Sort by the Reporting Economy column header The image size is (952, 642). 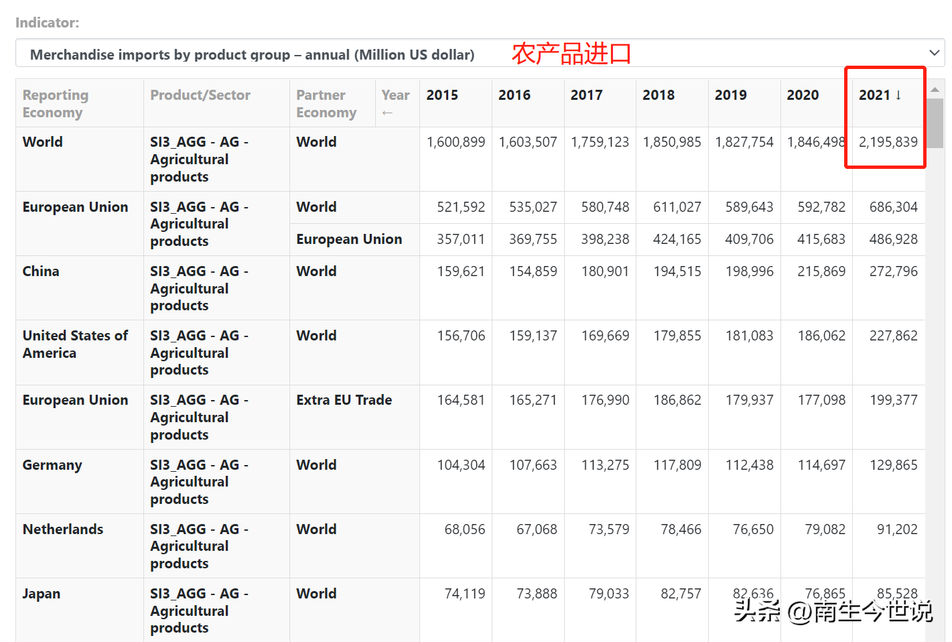coord(56,104)
